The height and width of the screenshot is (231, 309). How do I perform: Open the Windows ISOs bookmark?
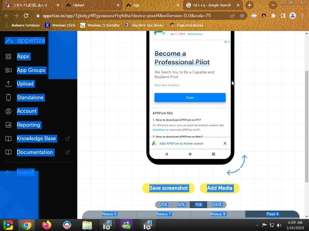[60, 25]
